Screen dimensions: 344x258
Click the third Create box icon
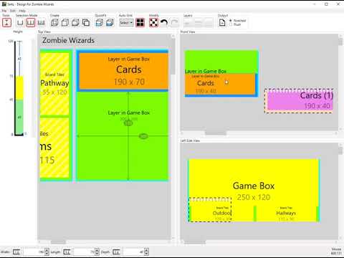point(75,23)
